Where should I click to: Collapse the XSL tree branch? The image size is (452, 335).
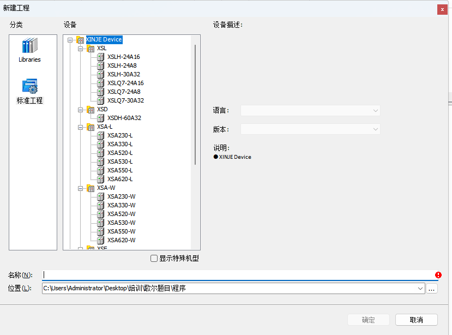(81, 49)
